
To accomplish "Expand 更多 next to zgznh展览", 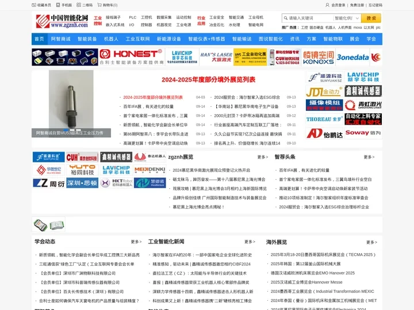I will [262, 157].
